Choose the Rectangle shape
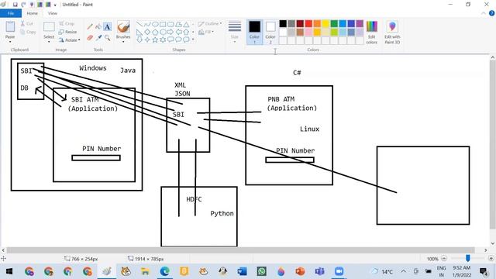496x279 pixels. click(x=163, y=24)
